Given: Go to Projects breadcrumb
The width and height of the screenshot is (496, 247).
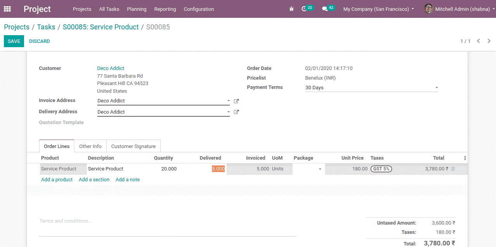Looking at the screenshot, I should coord(17,27).
